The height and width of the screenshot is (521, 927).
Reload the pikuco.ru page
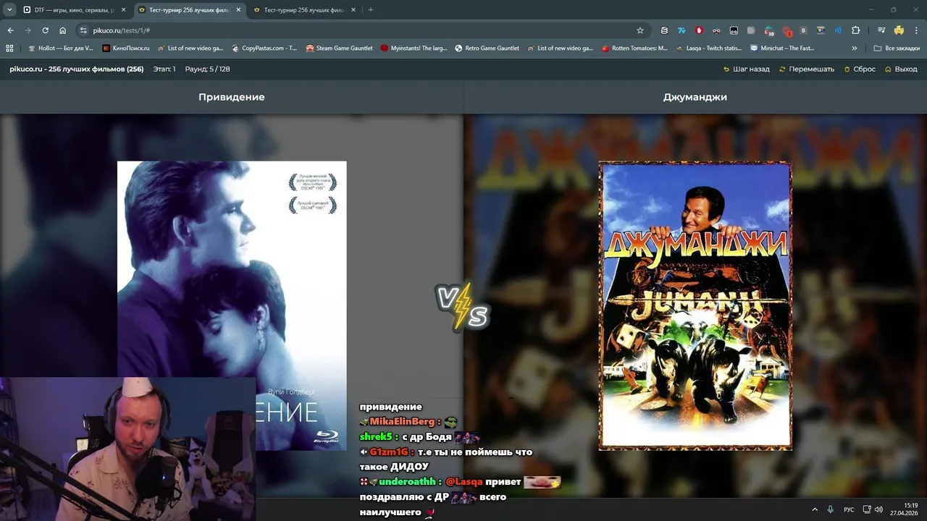pyautogui.click(x=45, y=30)
